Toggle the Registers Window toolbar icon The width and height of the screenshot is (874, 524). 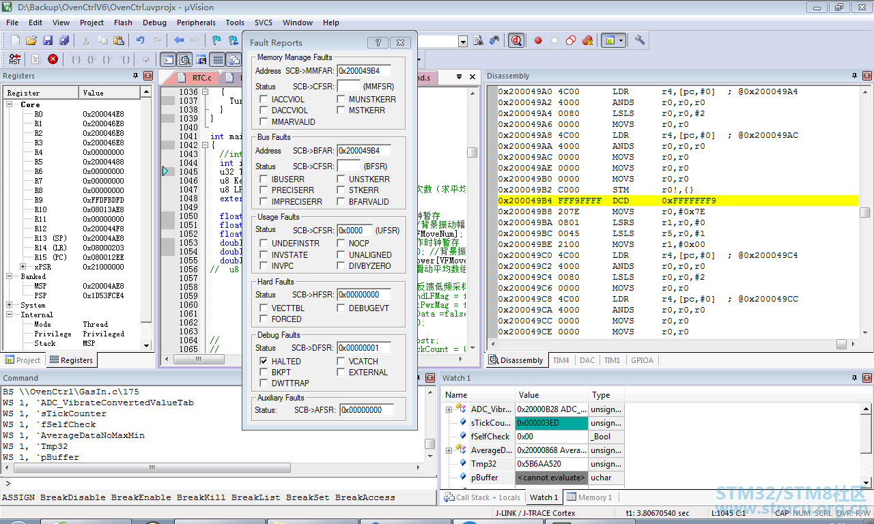click(217, 59)
